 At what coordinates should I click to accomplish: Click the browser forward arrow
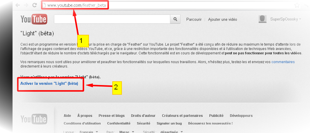(x=26, y=5)
